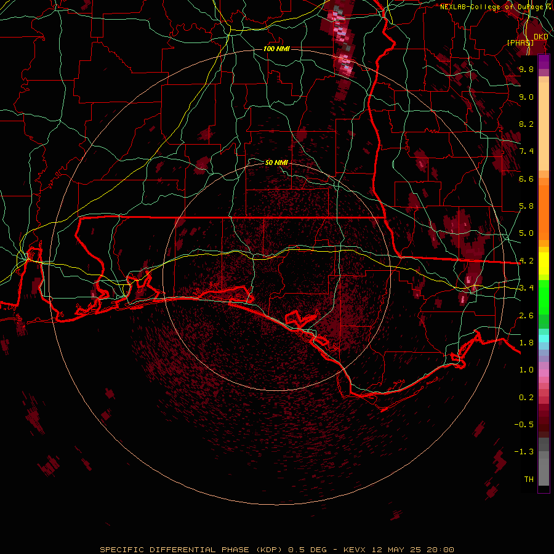
Task: Click the DKD label near the color scale
Action: coord(540,37)
